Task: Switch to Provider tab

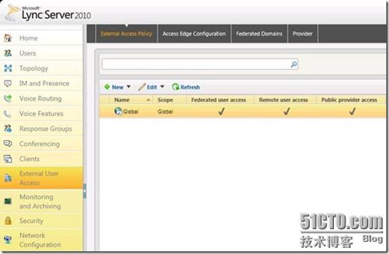Action: (x=302, y=34)
